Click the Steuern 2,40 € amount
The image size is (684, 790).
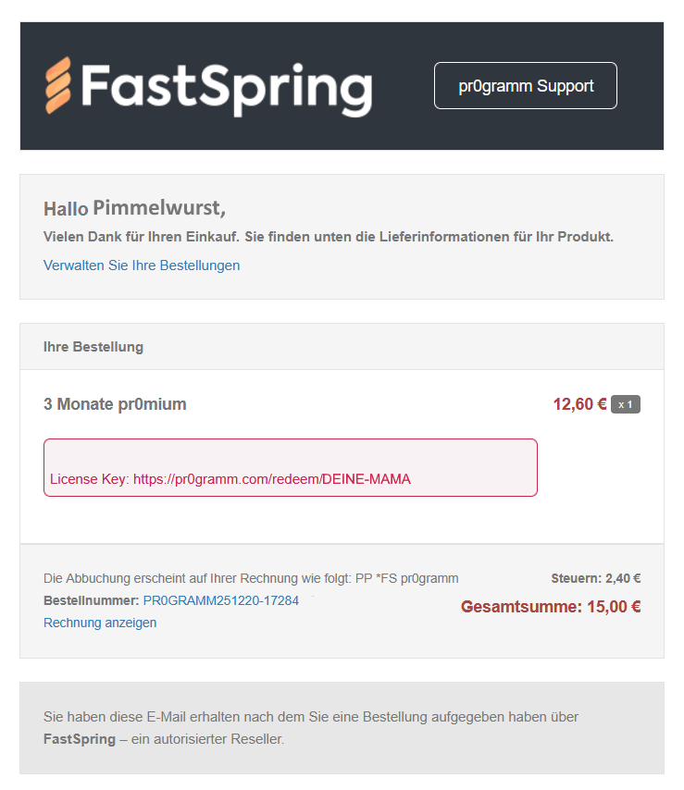coord(596,578)
